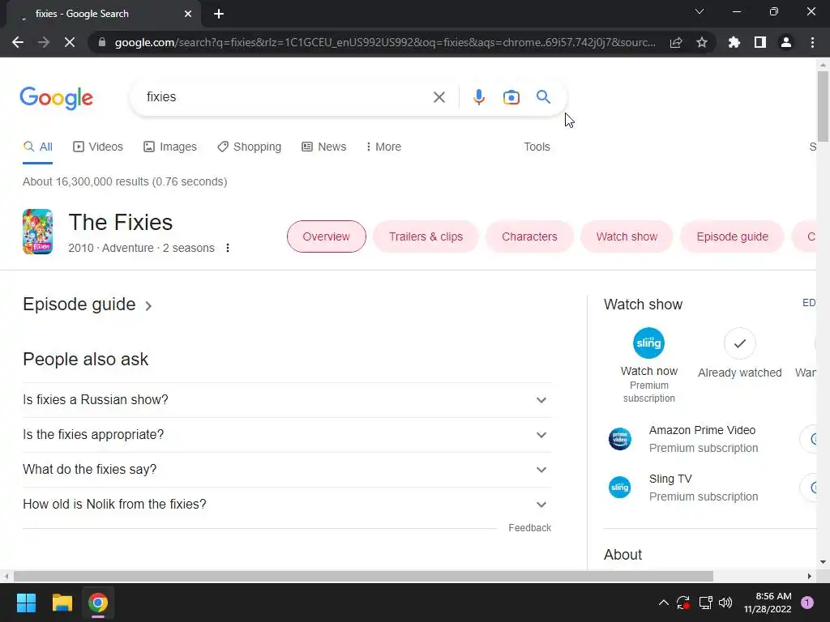Click the Sling Watch now icon

[x=648, y=343]
